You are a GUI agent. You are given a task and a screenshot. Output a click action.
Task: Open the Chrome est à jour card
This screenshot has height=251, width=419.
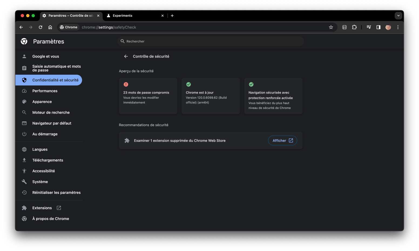[x=211, y=96]
